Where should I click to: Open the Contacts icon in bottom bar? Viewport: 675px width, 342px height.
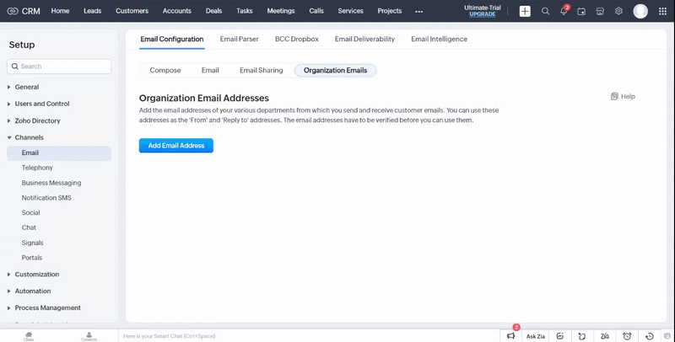point(89,336)
